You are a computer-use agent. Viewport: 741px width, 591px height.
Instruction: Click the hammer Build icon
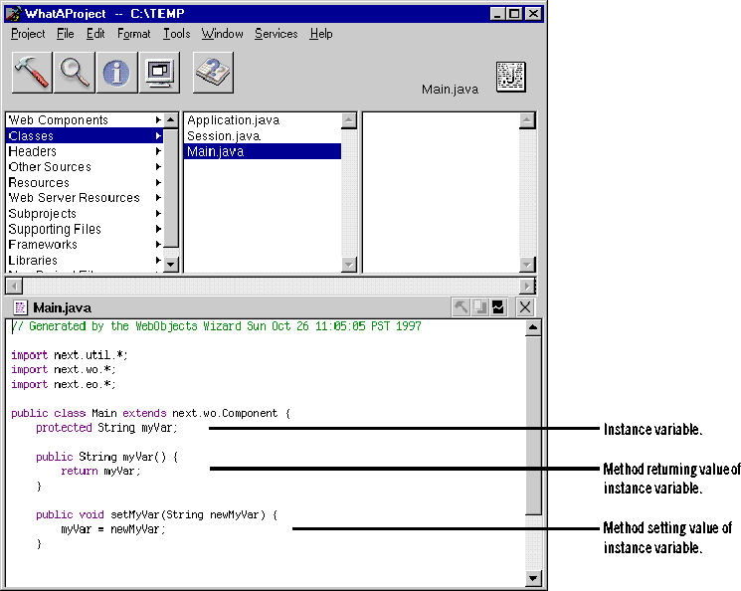coord(32,73)
